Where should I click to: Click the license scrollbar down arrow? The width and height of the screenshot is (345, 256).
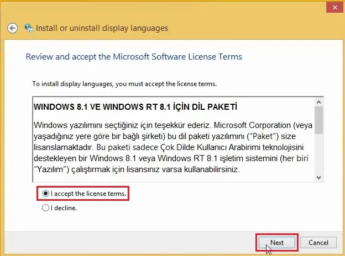click(x=318, y=178)
